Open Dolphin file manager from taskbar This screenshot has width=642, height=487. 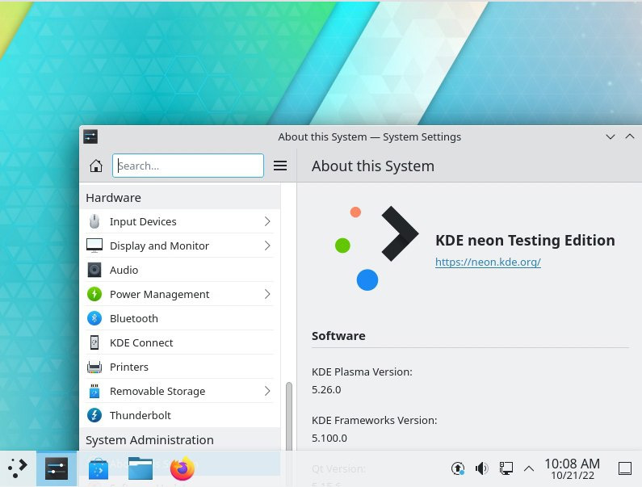pos(141,468)
